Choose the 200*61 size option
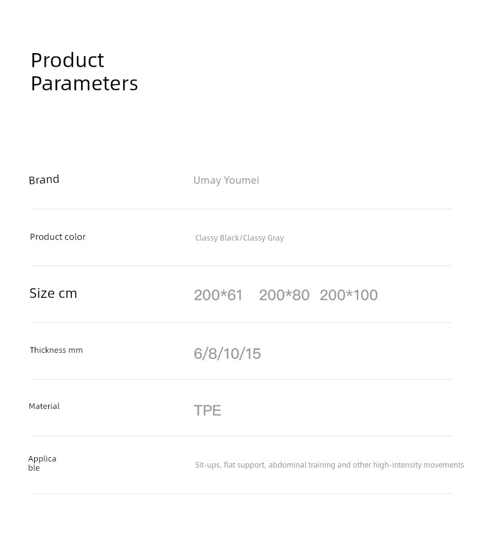Viewport: 482px width, 539px height. (218, 295)
